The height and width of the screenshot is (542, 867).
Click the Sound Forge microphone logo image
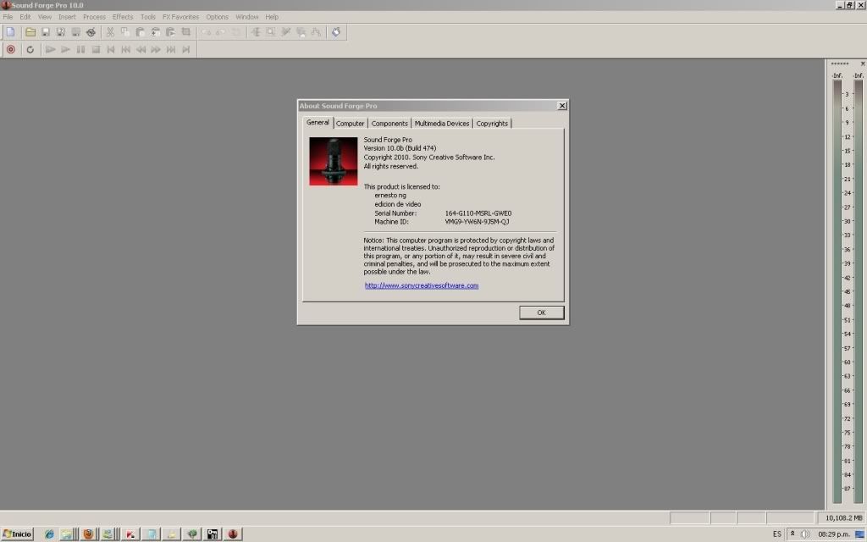click(334, 161)
